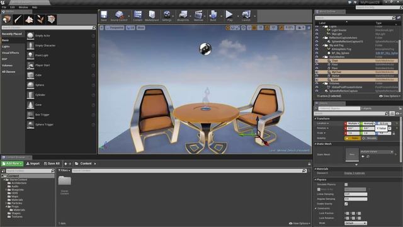403x227 pixels.
Task: Select the Landscape mode icon
Action: tap(29, 20)
